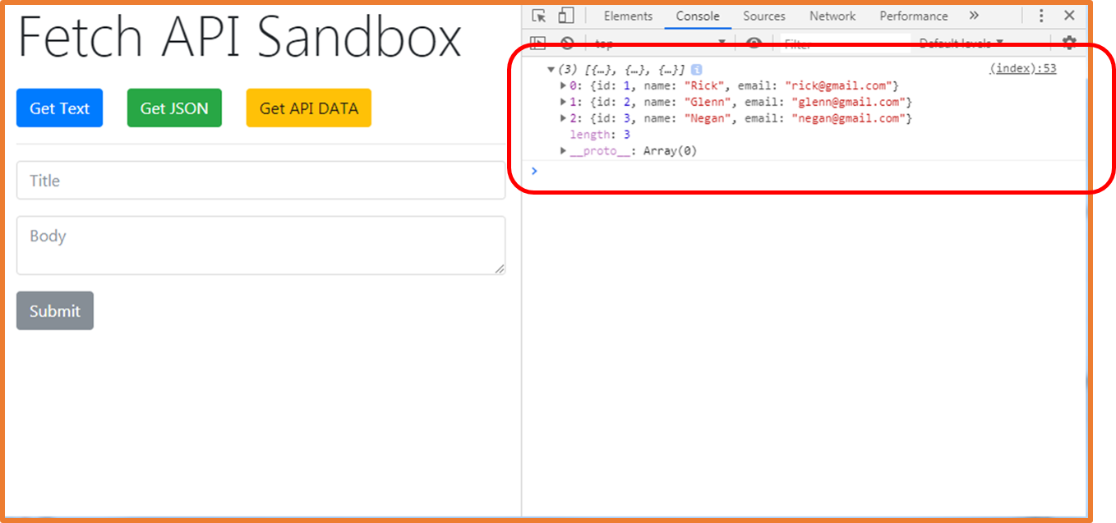This screenshot has height=523, width=1116.
Task: Open the (index):53 source link
Action: click(1022, 69)
